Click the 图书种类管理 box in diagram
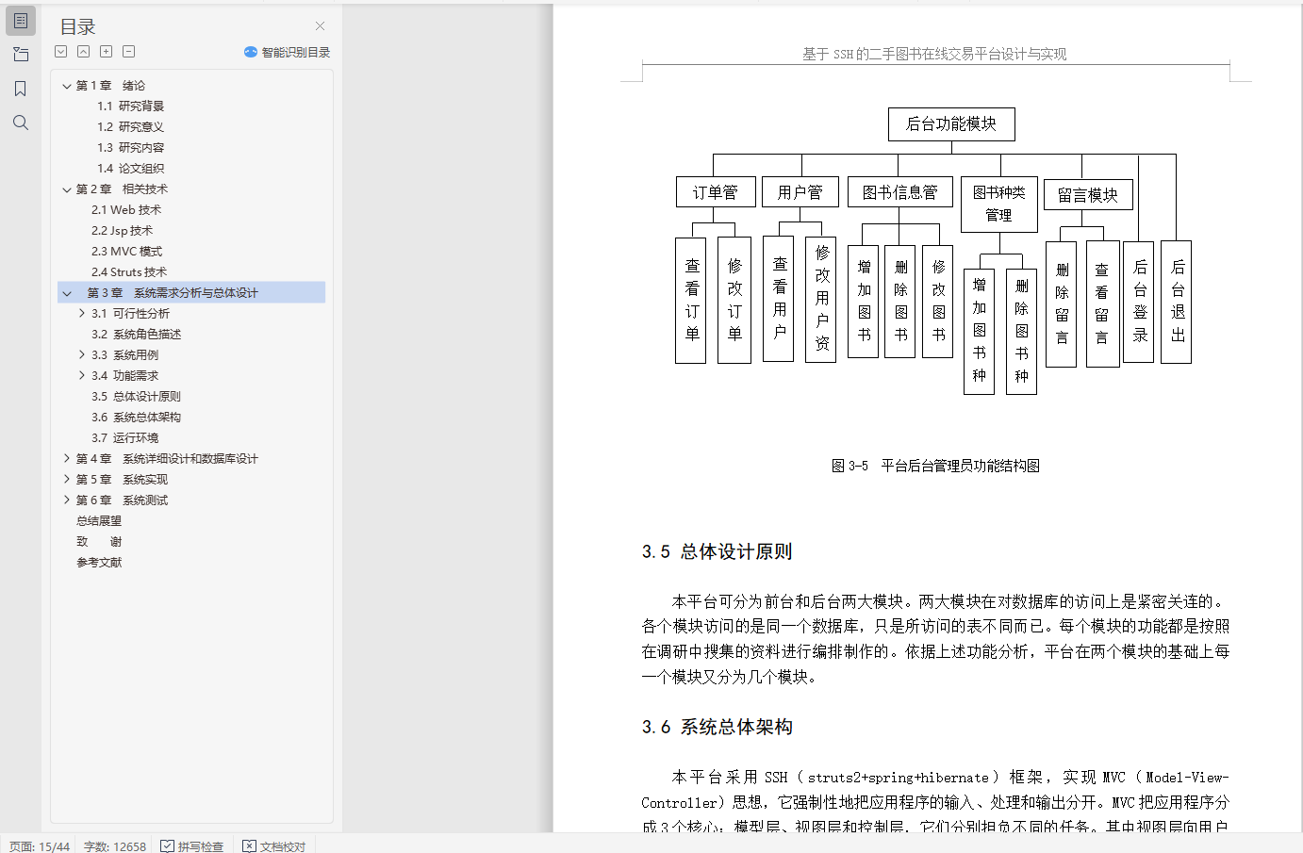The height and width of the screenshot is (853, 1303). (999, 204)
